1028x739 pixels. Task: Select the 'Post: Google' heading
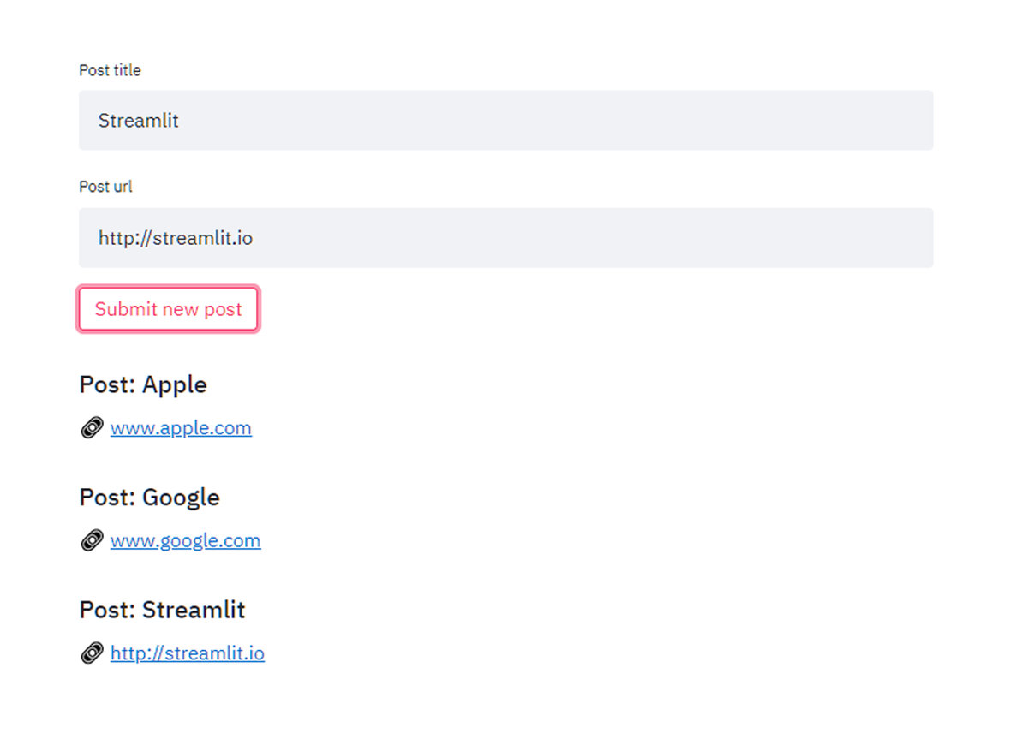click(149, 498)
